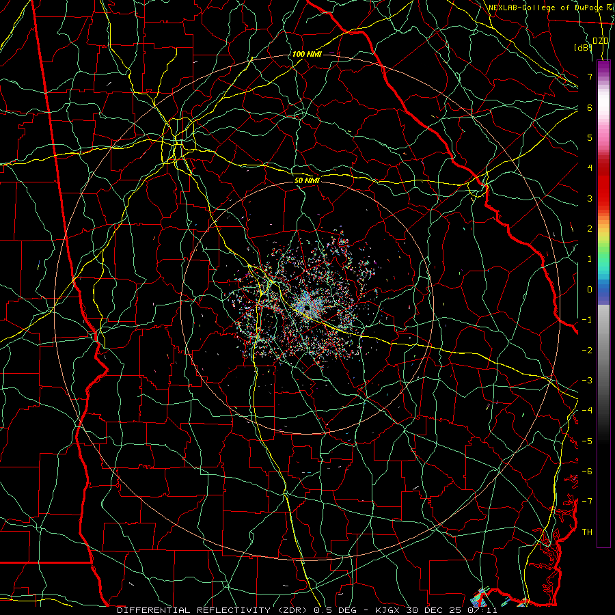Click the -2 value on the color scale

pyautogui.click(x=587, y=351)
